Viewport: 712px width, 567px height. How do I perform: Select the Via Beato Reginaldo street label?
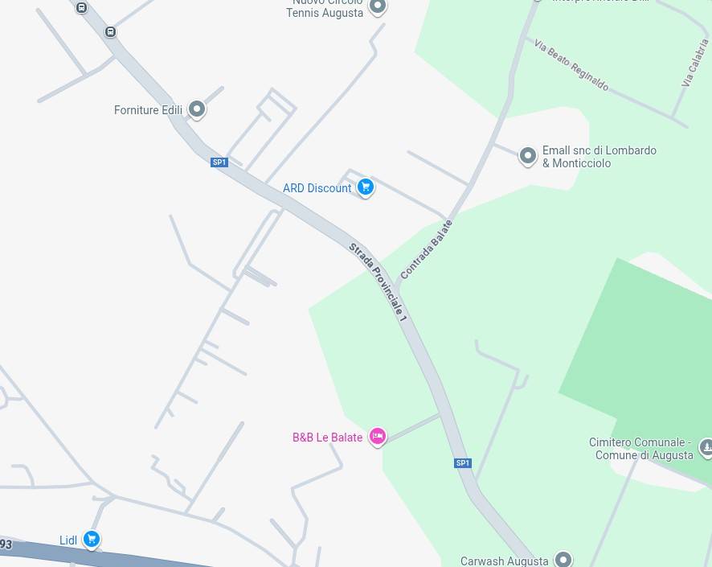point(571,65)
